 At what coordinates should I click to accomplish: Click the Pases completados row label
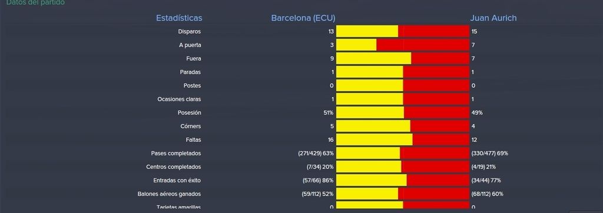pyautogui.click(x=176, y=153)
